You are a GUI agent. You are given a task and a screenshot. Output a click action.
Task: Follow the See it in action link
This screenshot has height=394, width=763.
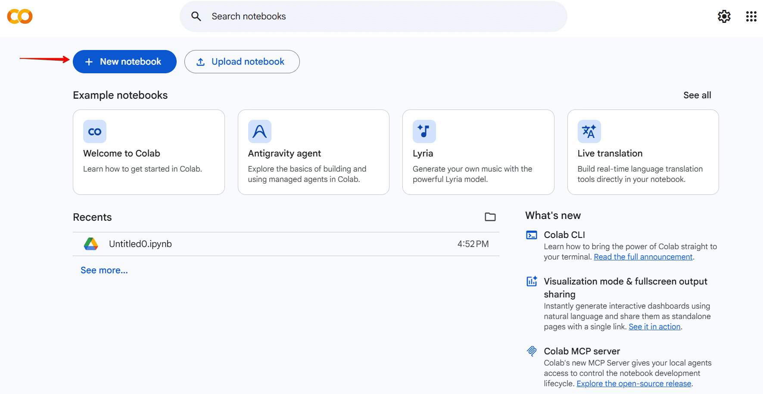tap(654, 327)
